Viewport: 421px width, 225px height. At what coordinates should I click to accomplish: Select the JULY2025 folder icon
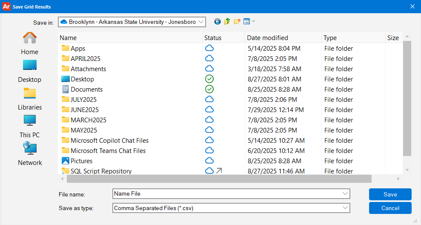pos(65,99)
